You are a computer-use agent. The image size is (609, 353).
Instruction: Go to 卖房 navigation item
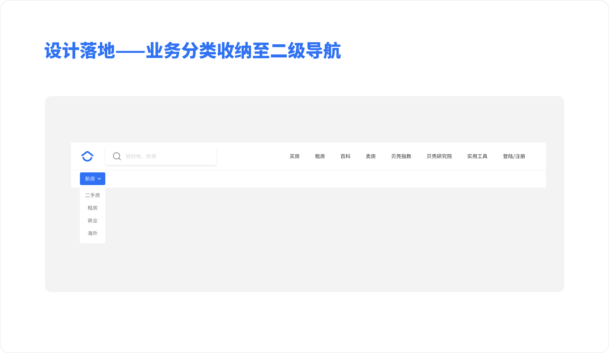[x=370, y=156]
